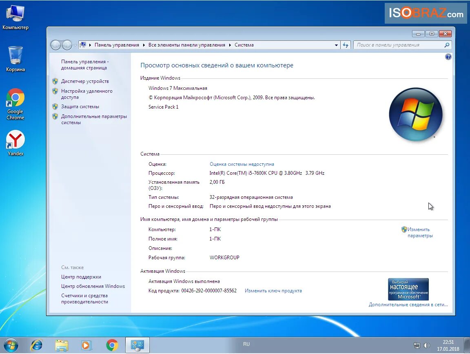Open Центр поддержки link
The image size is (470, 354).
(x=81, y=277)
